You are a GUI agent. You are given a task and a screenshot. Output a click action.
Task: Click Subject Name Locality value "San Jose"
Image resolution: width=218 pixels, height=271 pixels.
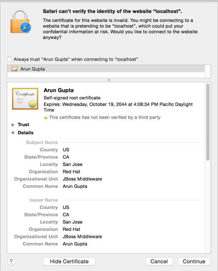[x=72, y=164]
